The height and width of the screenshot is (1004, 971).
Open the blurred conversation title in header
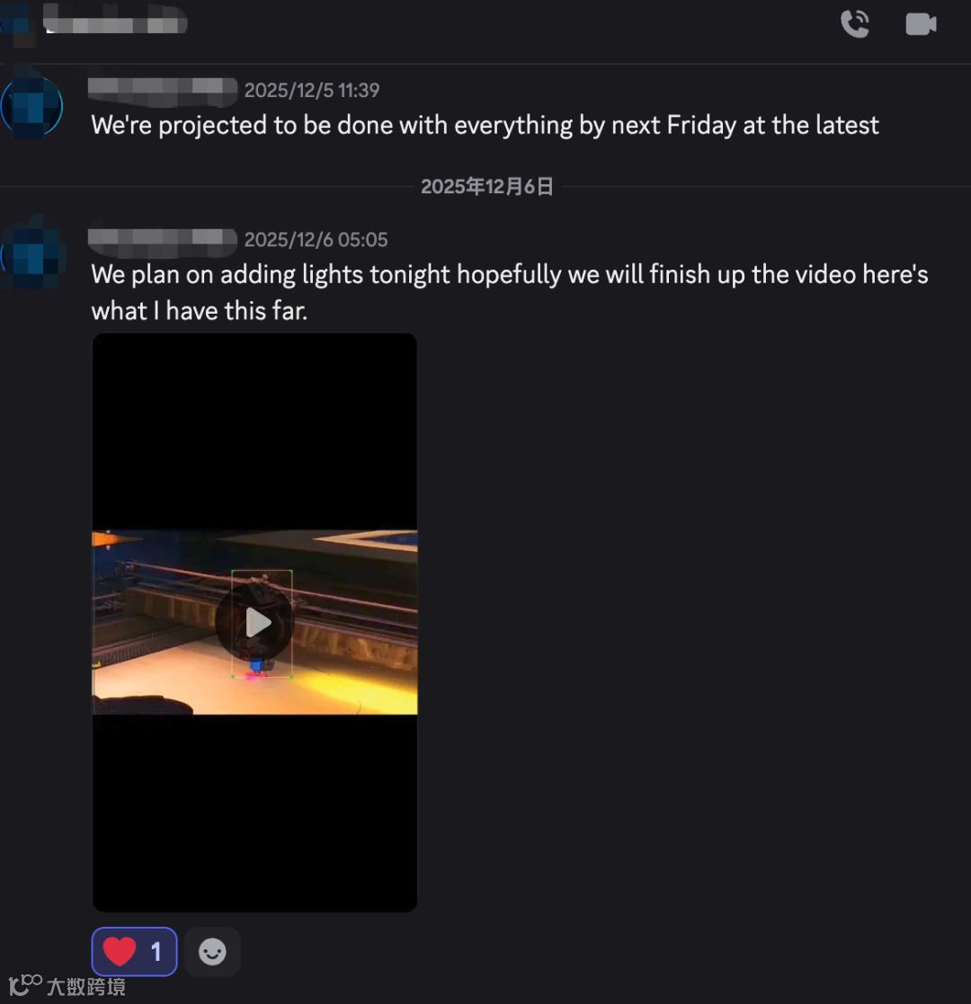click(115, 21)
